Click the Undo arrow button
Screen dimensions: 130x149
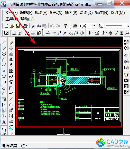(52, 26)
